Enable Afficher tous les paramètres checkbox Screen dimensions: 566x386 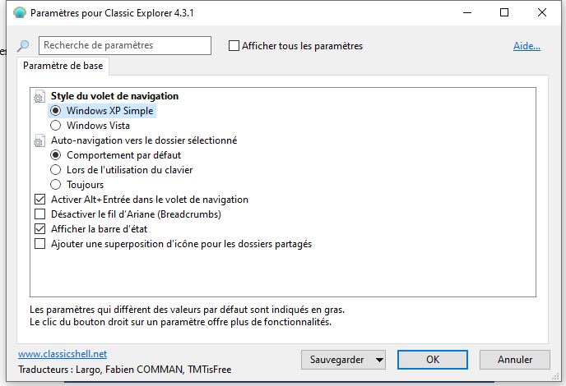tap(234, 46)
